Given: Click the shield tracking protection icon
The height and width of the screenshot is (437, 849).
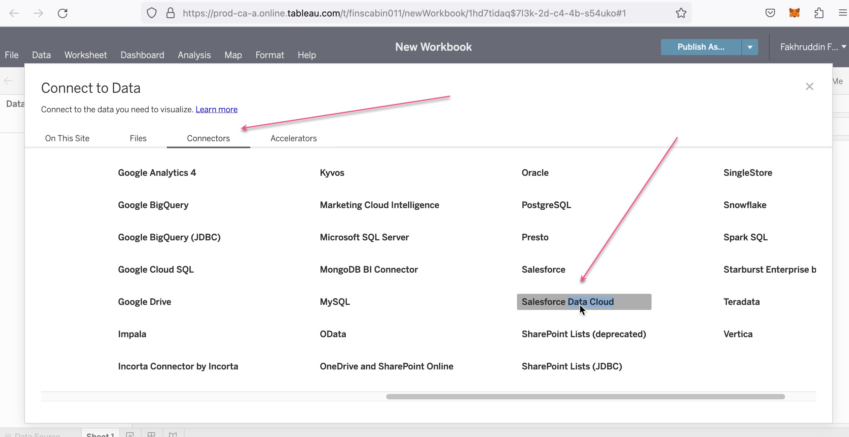Looking at the screenshot, I should pyautogui.click(x=152, y=13).
